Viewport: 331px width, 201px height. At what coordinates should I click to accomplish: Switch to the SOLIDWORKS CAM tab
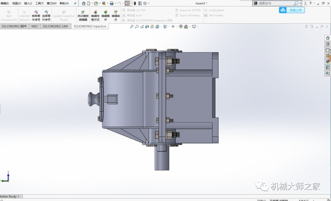(x=55, y=26)
